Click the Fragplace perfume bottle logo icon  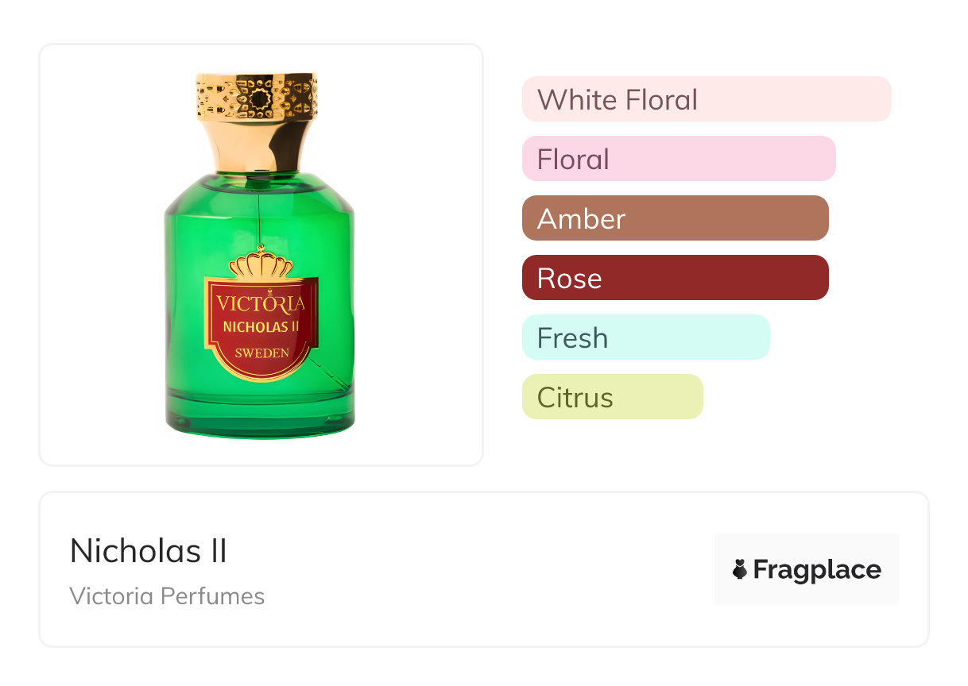(x=740, y=569)
